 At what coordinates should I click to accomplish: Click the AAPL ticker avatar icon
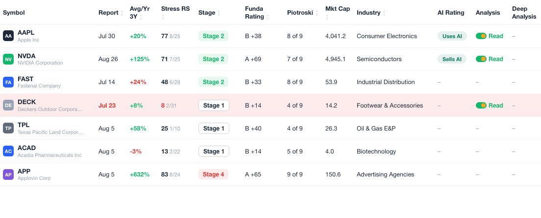(x=8, y=36)
